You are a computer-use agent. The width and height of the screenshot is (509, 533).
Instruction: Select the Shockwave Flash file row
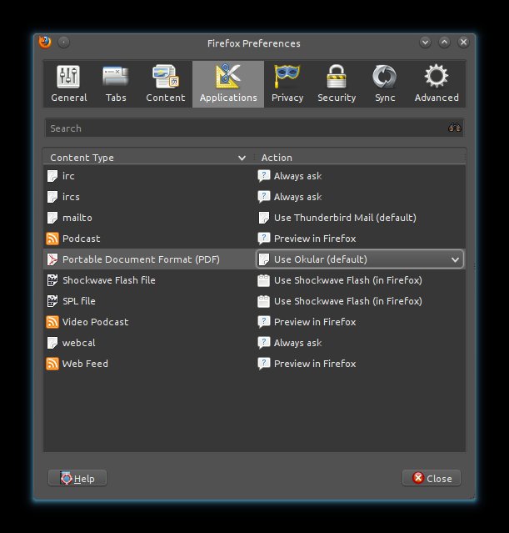(x=254, y=280)
